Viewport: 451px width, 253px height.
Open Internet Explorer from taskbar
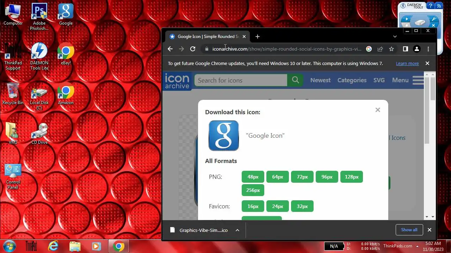pyautogui.click(x=53, y=246)
